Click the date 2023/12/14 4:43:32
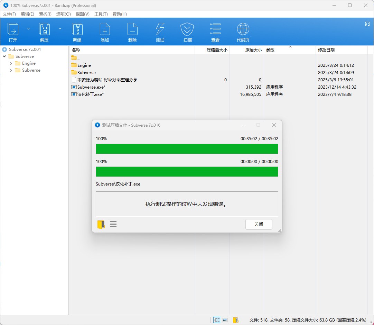 [337, 87]
